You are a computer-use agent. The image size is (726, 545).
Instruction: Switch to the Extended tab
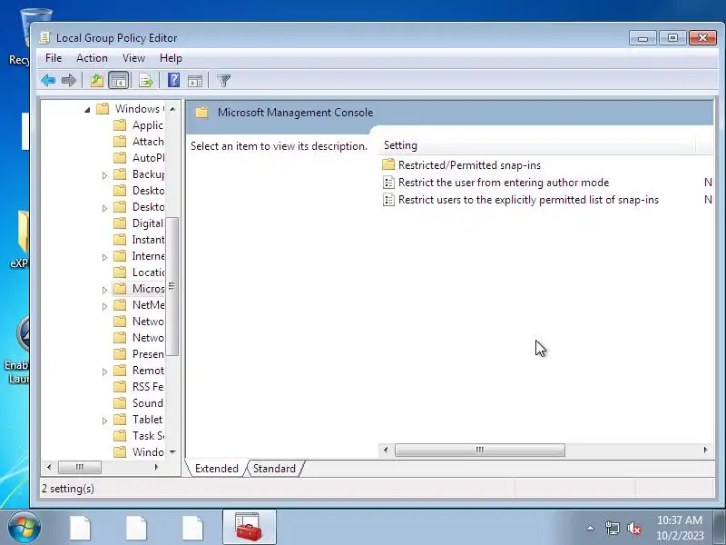click(x=216, y=469)
